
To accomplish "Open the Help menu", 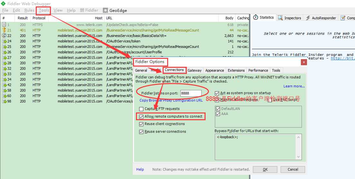I will [71, 10].
